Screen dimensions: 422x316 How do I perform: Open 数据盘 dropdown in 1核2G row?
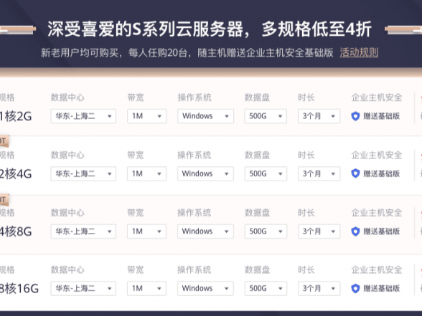coord(266,116)
